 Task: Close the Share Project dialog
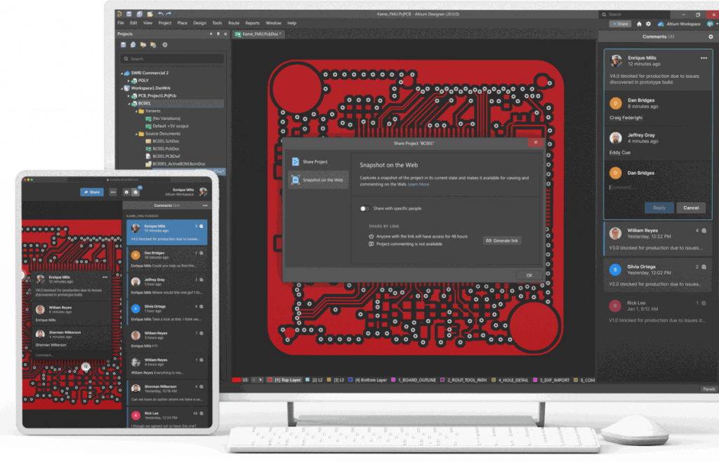(535, 142)
